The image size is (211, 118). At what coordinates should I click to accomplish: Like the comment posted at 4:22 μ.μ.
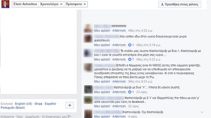tap(102, 30)
